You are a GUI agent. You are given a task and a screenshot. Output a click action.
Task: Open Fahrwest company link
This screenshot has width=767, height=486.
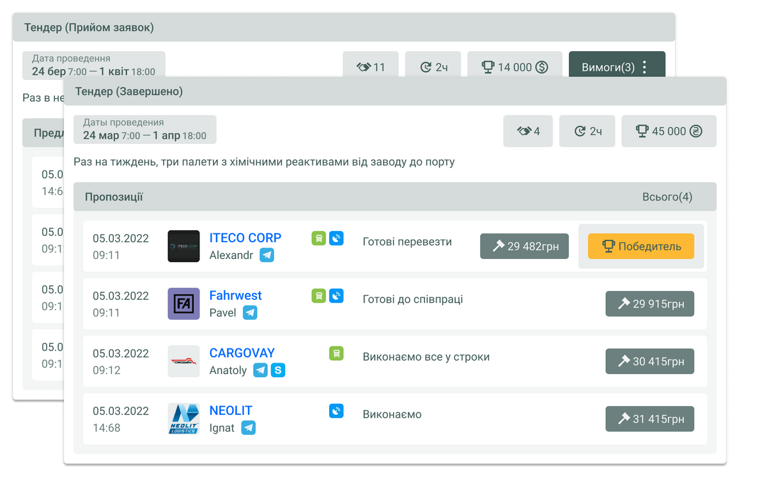pos(236,295)
